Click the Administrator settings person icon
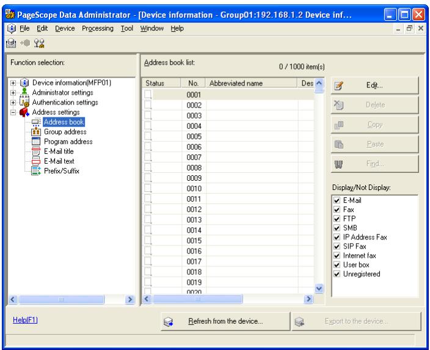The image size is (430, 350). 24,92
